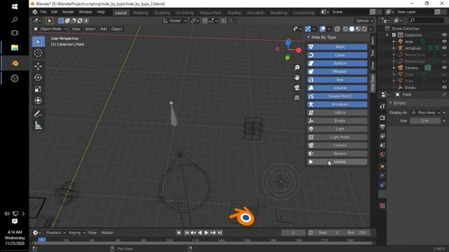The width and height of the screenshot is (449, 252).
Task: Open the Object Constraints tab icon
Action: click(x=382, y=185)
